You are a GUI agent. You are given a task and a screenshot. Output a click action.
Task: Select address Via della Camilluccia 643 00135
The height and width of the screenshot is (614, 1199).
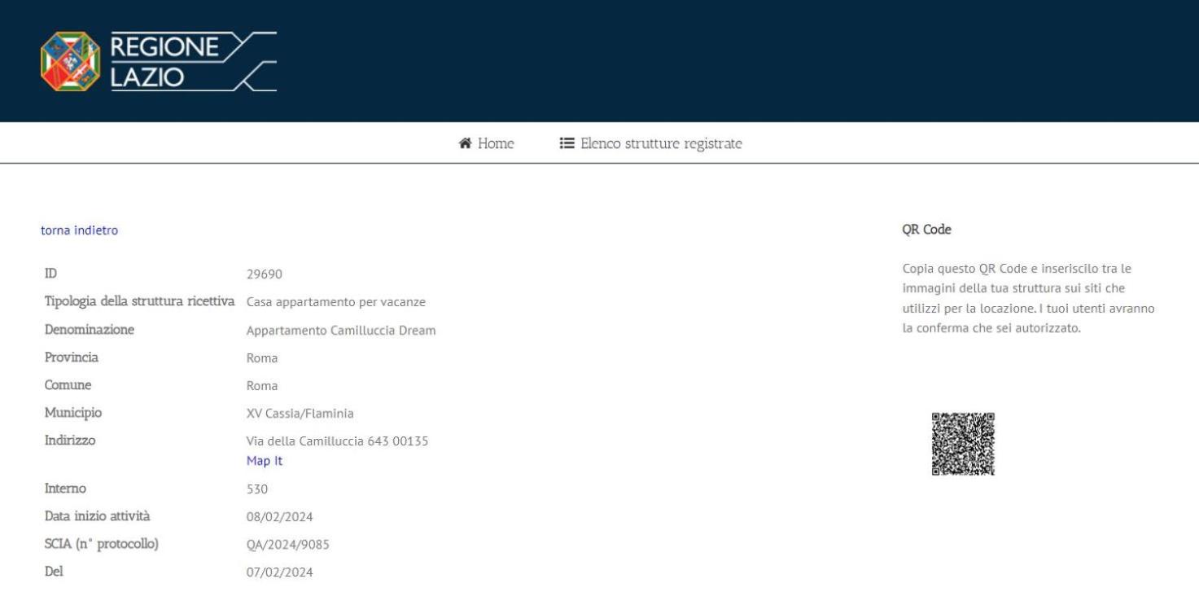(337, 441)
